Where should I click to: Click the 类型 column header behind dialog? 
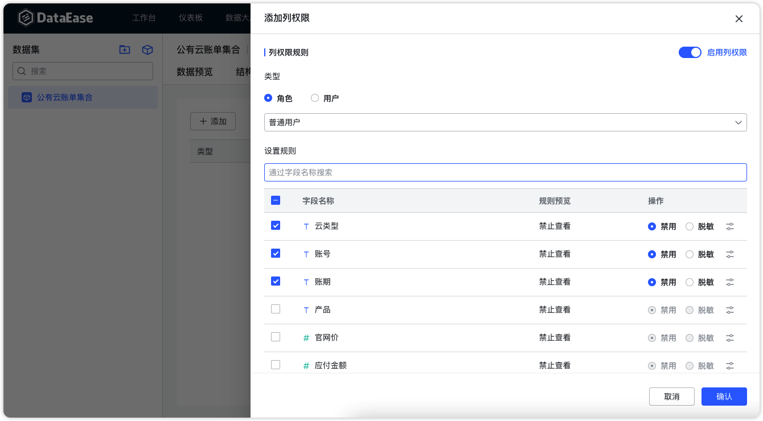tap(205, 151)
